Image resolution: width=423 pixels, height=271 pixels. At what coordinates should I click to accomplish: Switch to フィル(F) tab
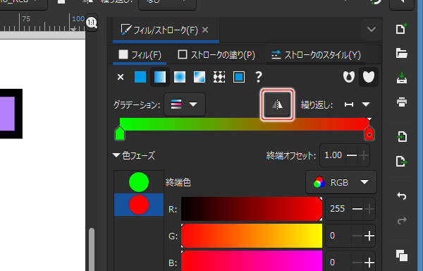140,55
